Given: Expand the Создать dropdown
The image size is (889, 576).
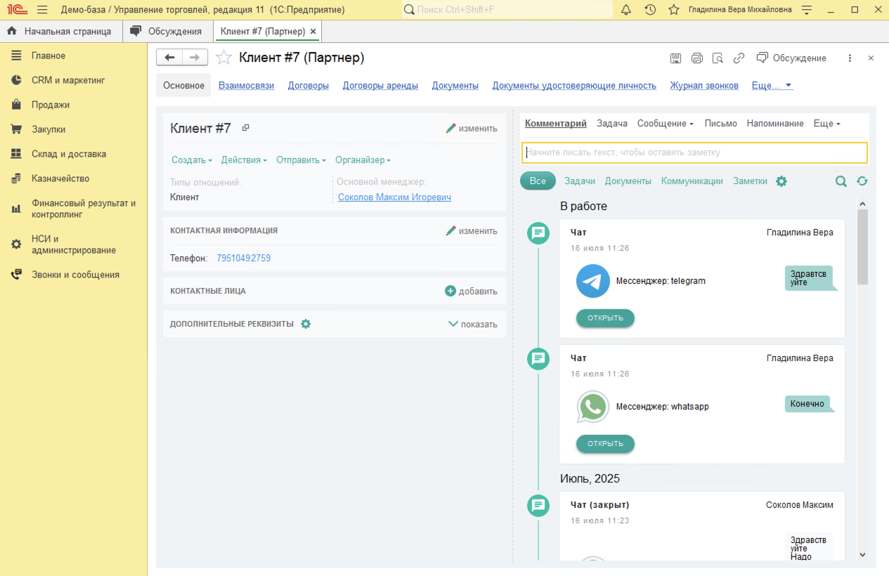Looking at the screenshot, I should pos(191,160).
